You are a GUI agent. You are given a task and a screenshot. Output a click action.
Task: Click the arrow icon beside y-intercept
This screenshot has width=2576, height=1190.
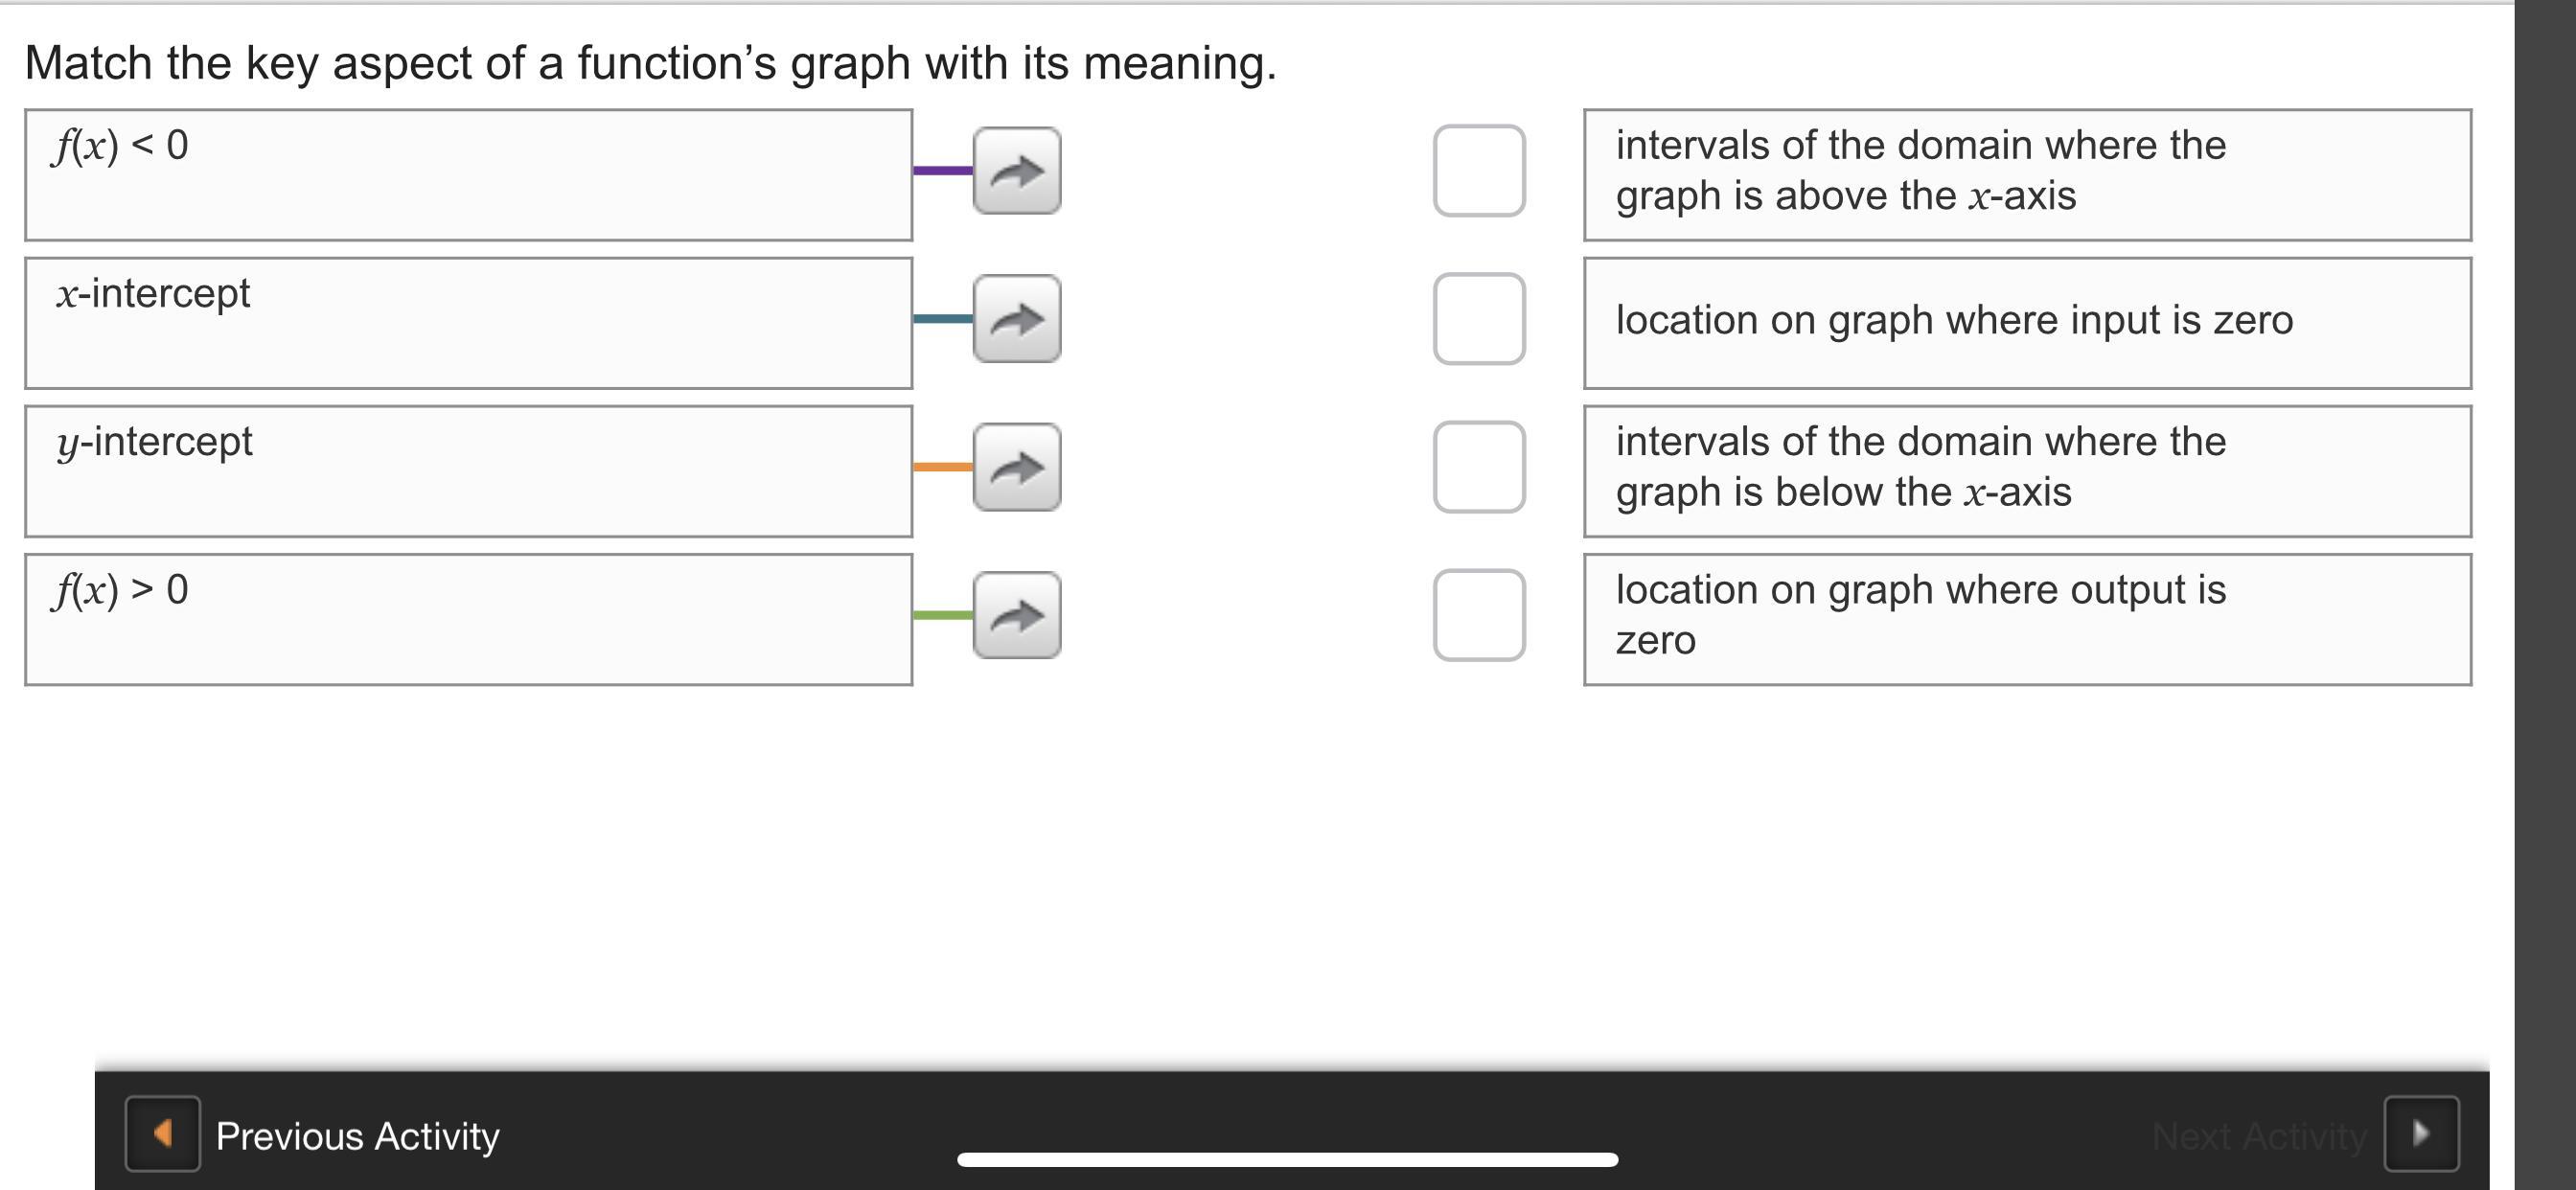tap(1017, 467)
